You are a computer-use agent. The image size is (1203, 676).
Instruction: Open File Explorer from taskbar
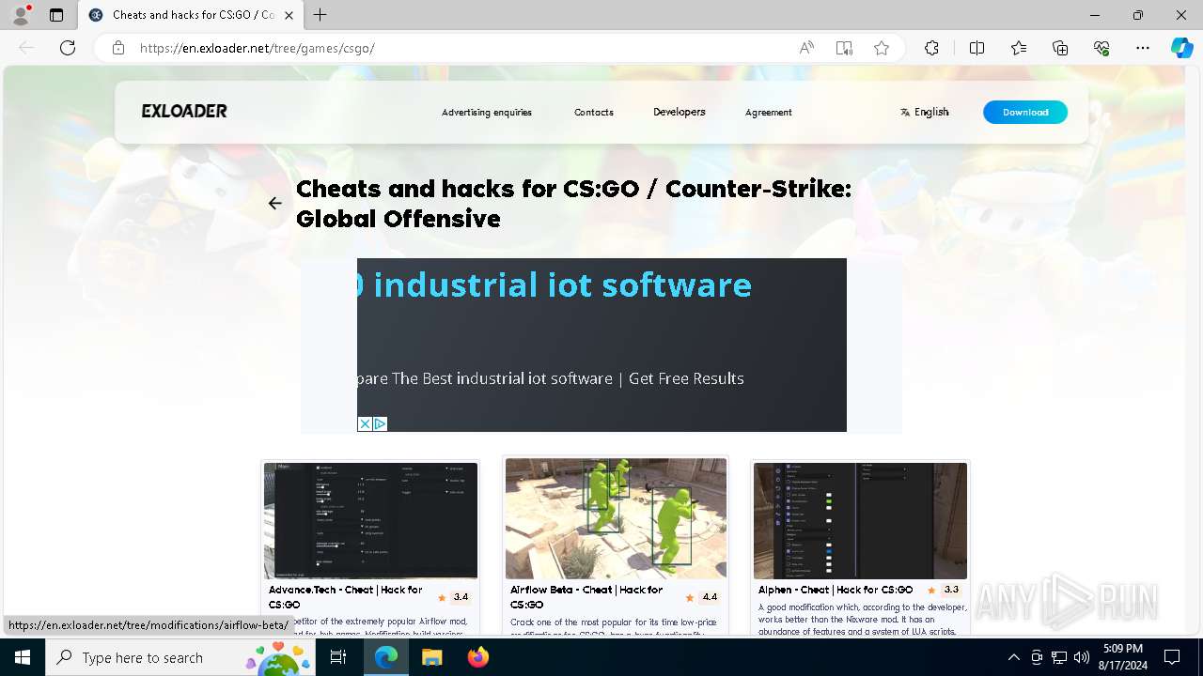(432, 657)
